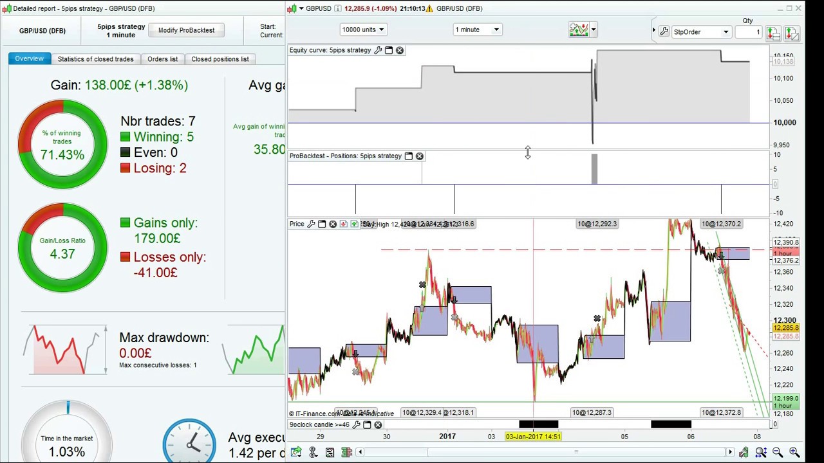Click the chart cursor mode icon near scrollbar
Viewport: 824px width, 463px height.
point(744,453)
